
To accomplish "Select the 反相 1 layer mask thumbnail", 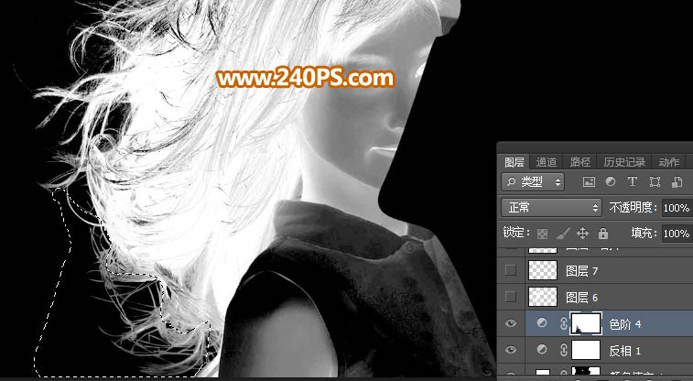I will coord(586,350).
